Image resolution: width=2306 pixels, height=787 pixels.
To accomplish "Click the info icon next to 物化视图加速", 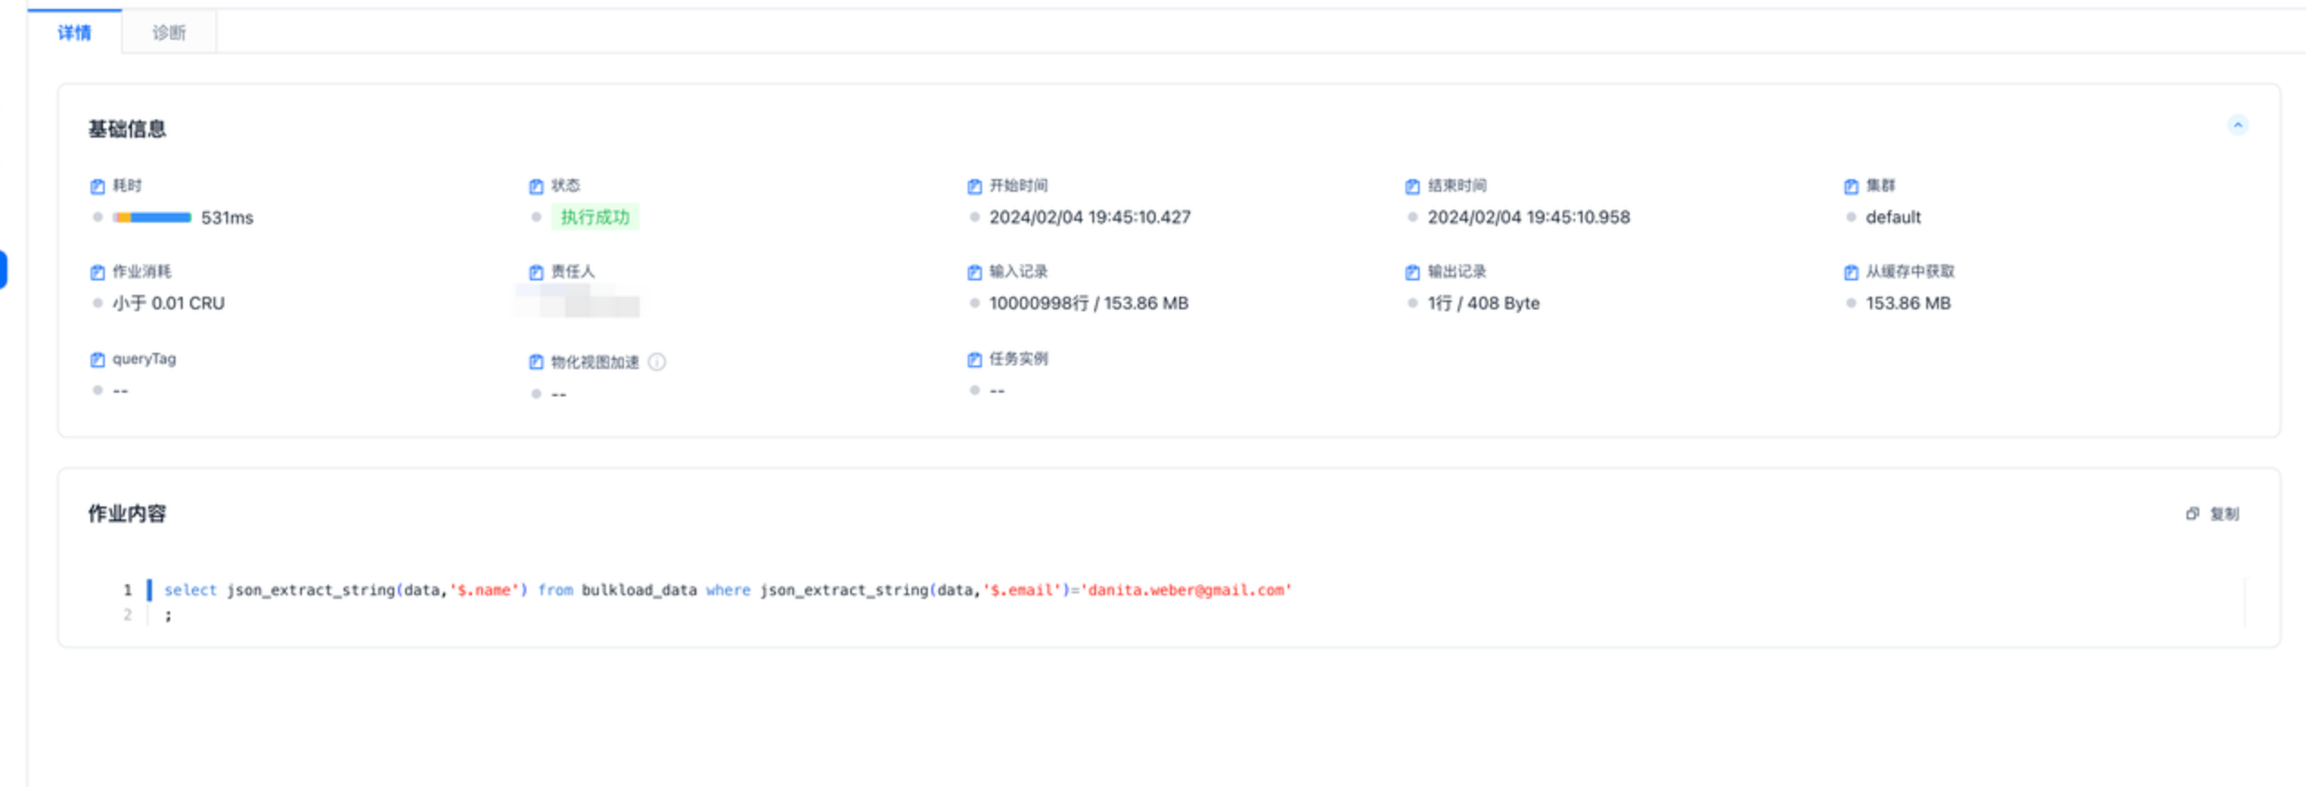I will tap(657, 362).
